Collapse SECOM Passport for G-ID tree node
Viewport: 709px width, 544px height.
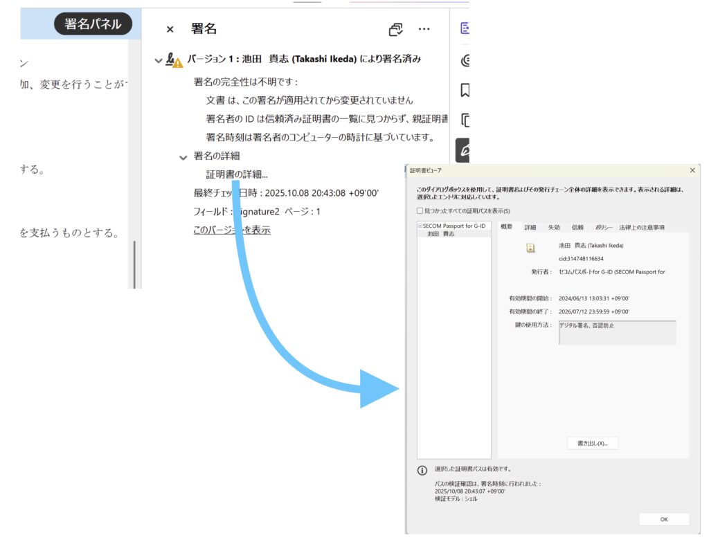tap(420, 226)
